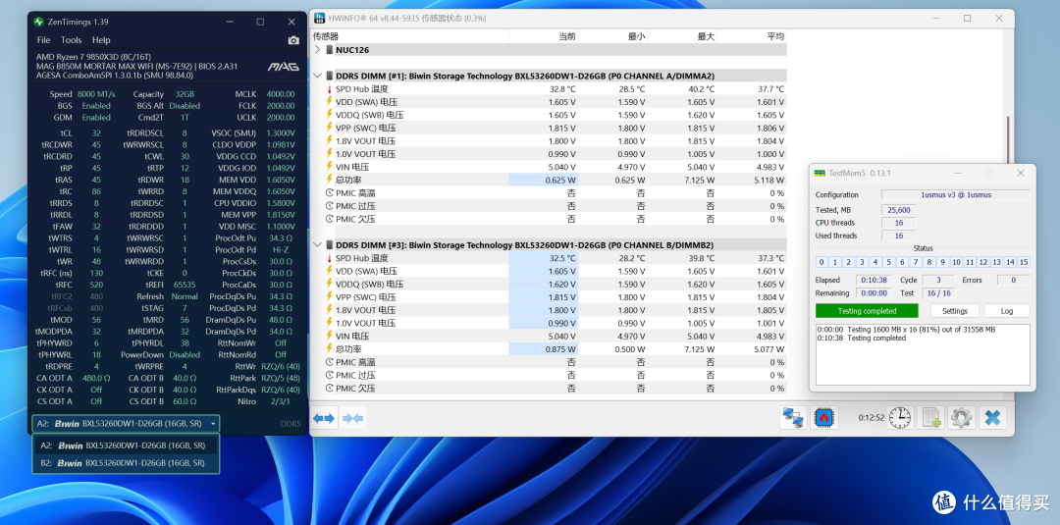This screenshot has height=525, width=1060.
Task: Click DIMM #1 SPD Hub current 32.8 °C
Action: 561,89
